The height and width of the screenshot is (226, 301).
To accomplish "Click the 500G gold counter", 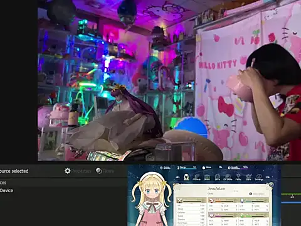I will tap(165, 168).
